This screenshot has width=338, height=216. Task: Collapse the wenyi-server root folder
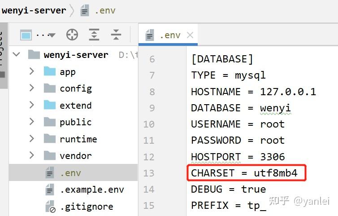[x=17, y=55]
